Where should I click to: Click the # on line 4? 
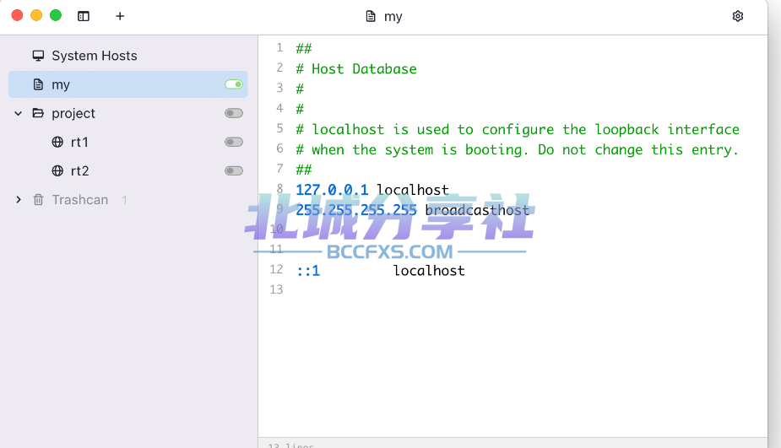(x=300, y=109)
